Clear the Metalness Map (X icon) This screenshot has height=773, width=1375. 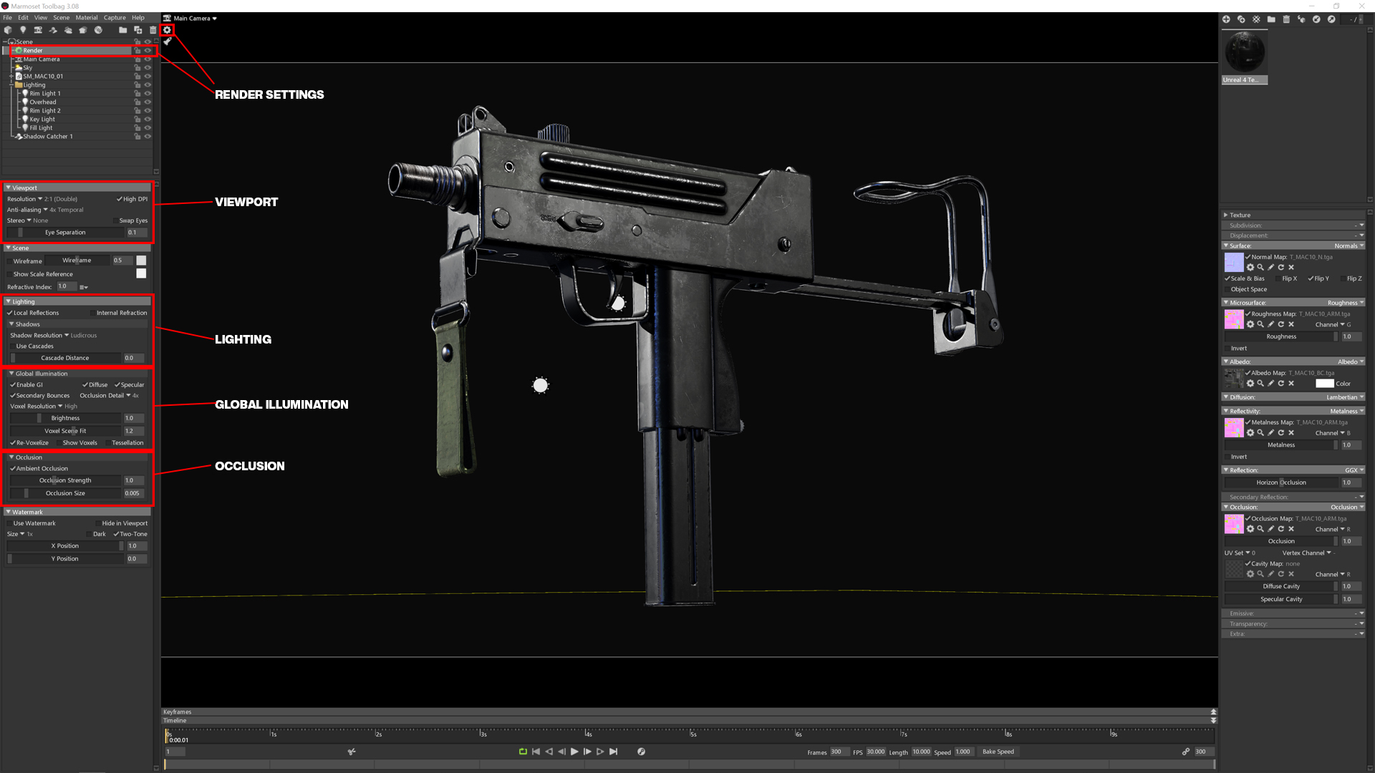1291,433
